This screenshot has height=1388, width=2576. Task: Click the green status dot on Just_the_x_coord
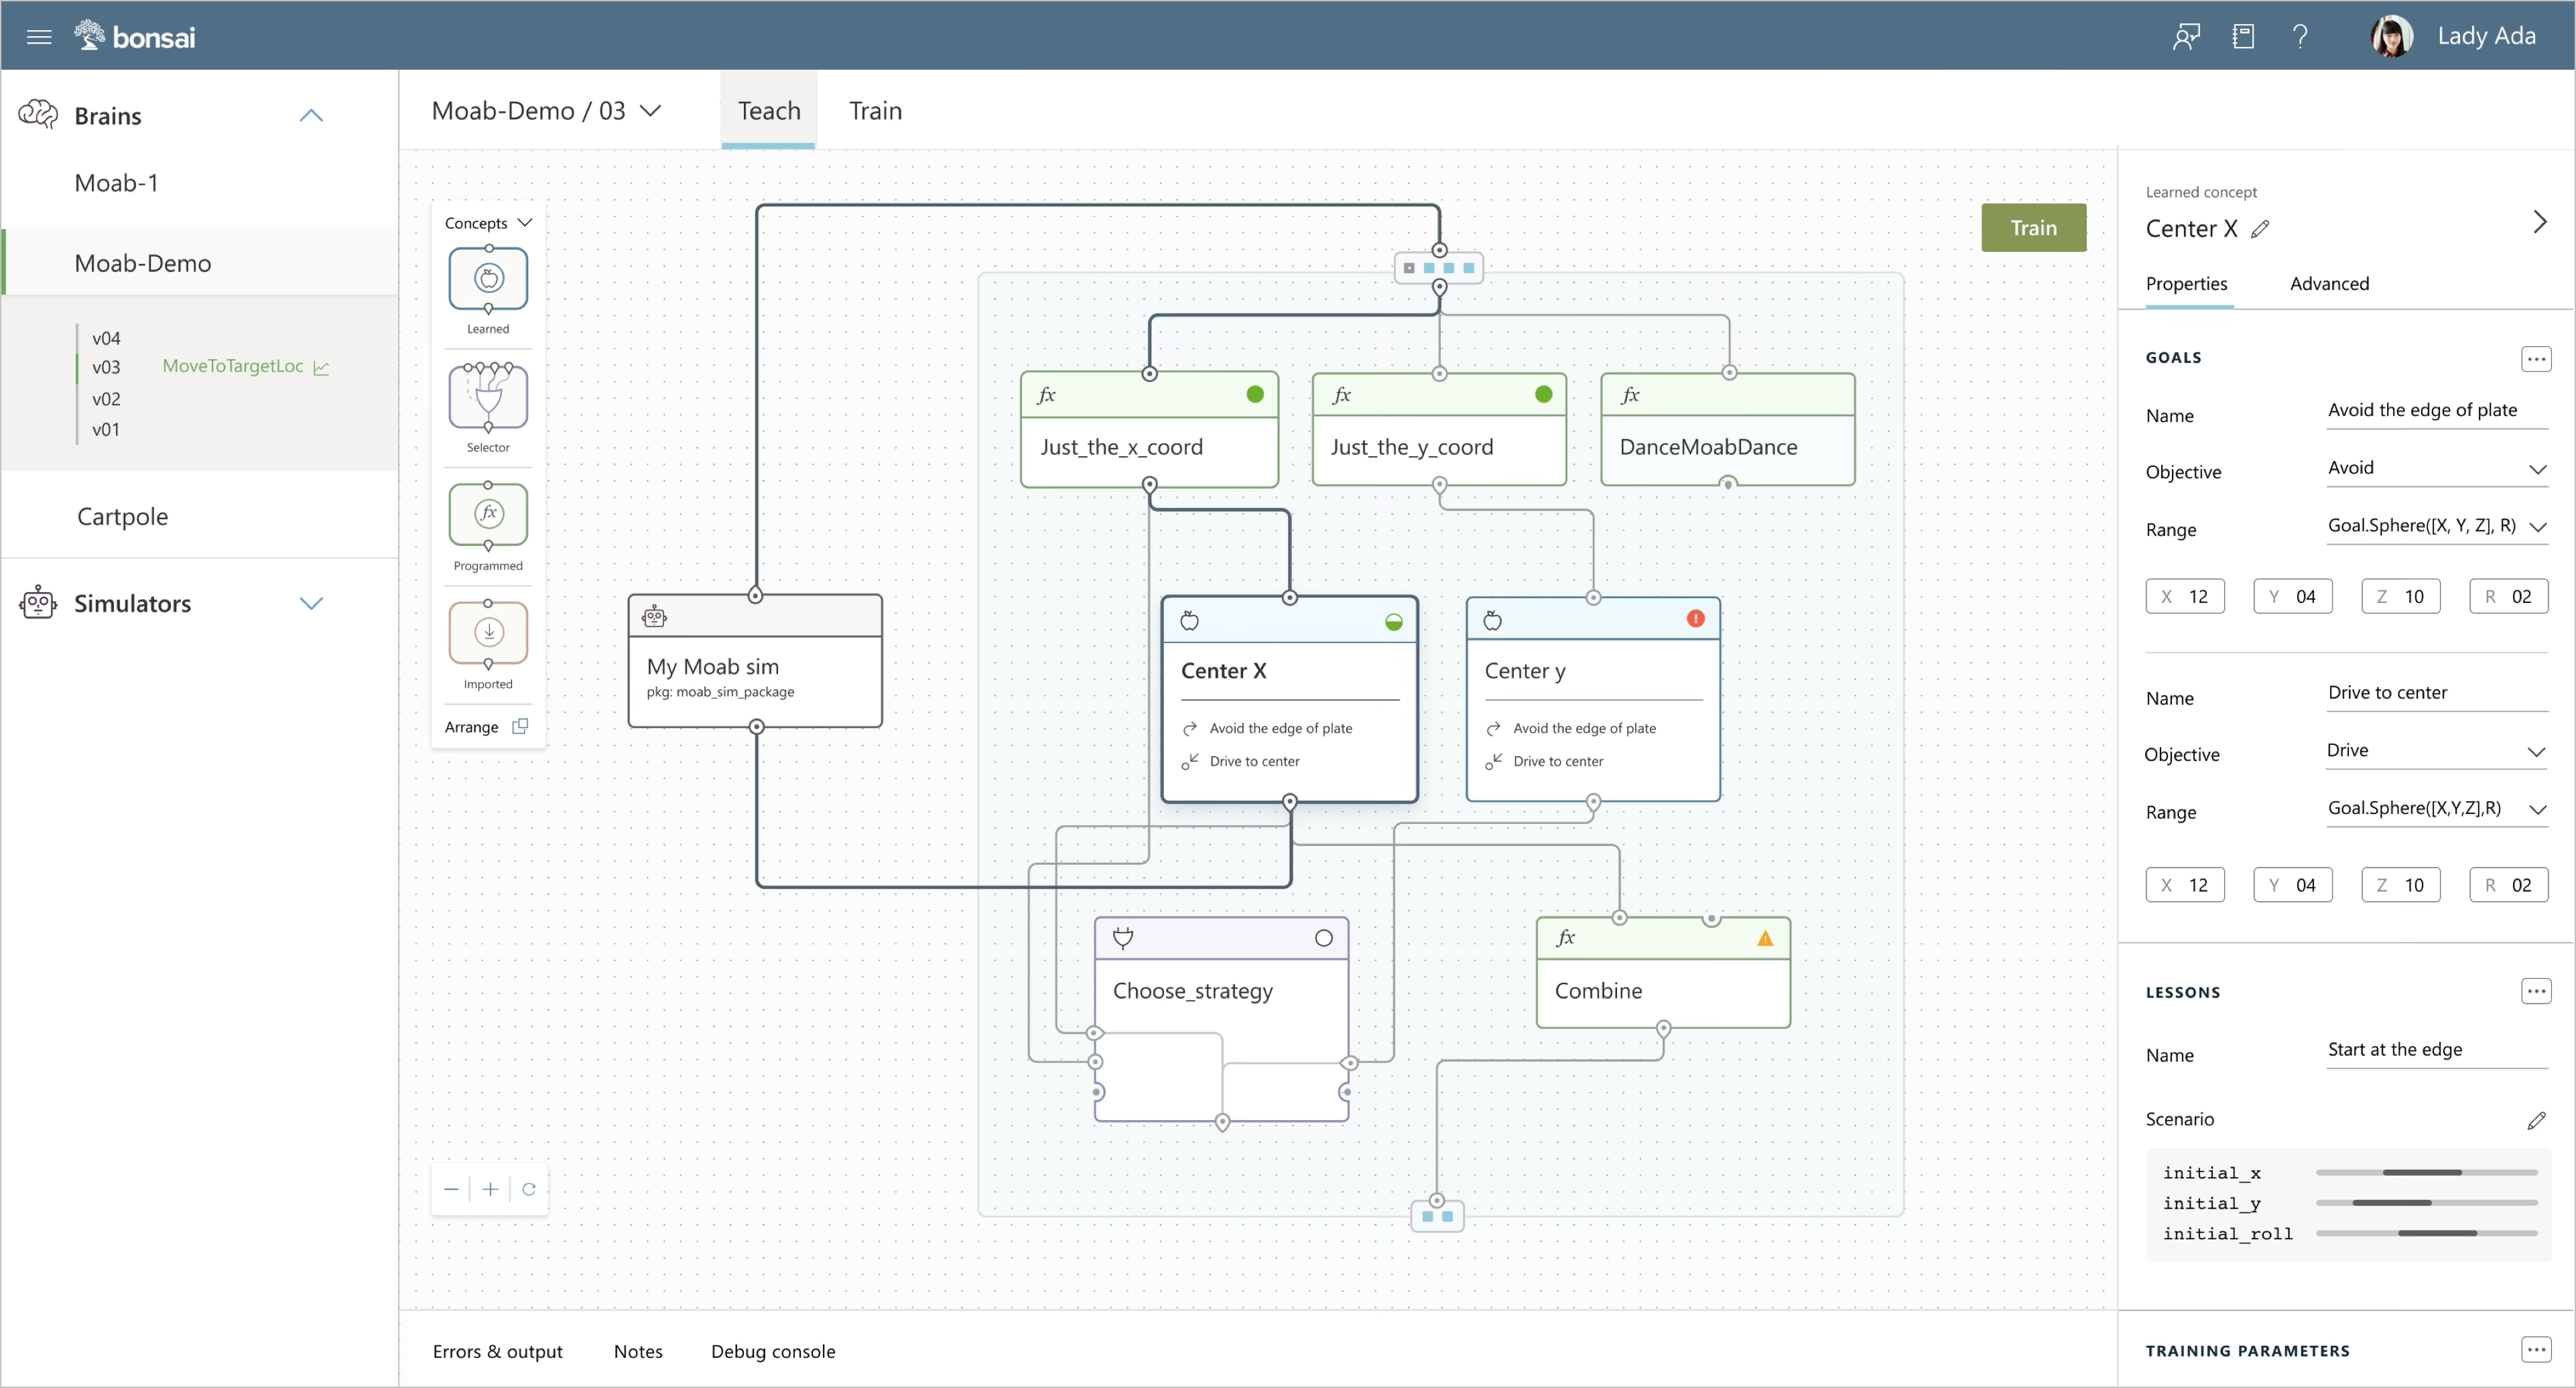[x=1255, y=395]
